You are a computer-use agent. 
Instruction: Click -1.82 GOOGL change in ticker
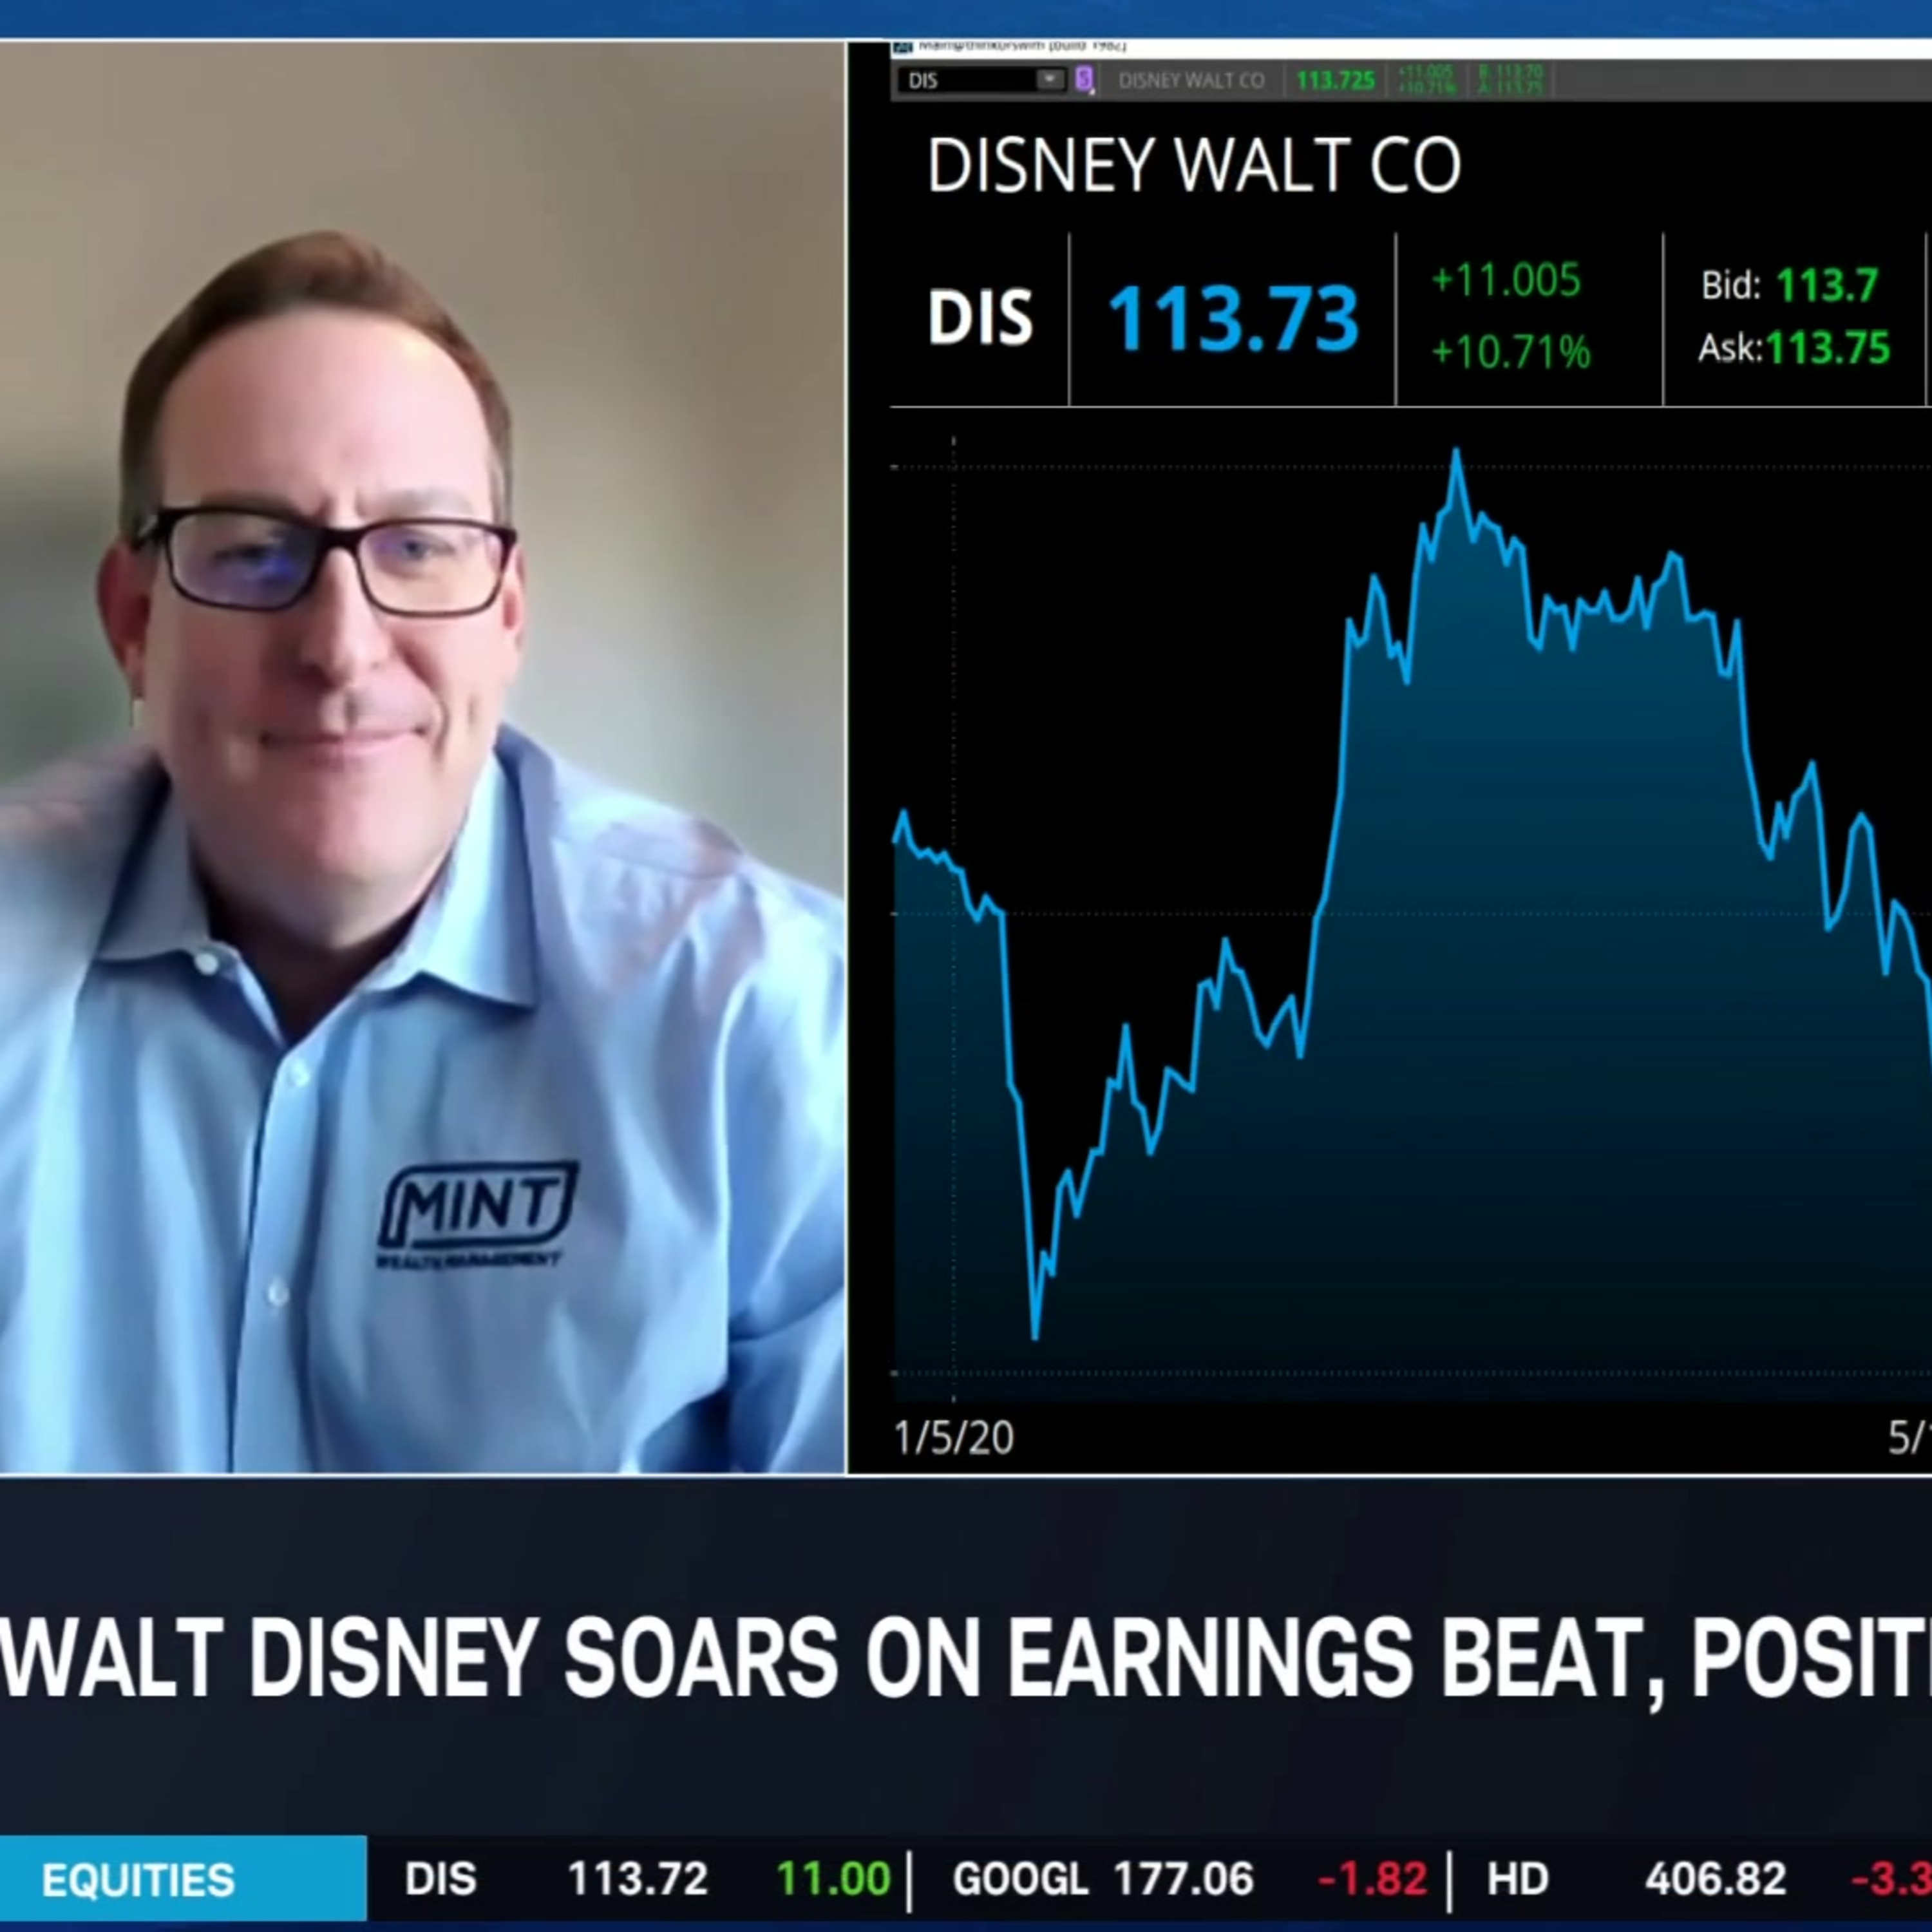point(1372,1879)
